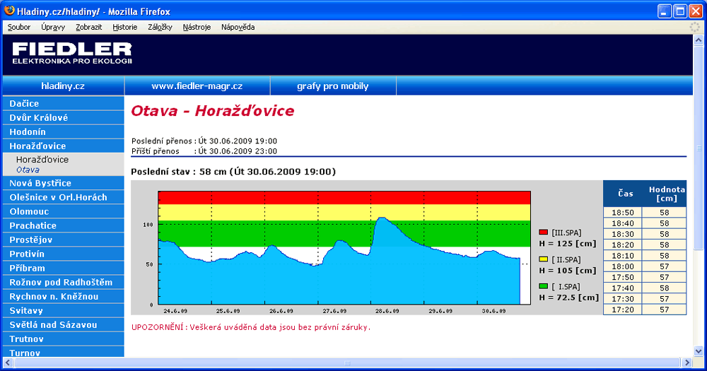This screenshot has height=371, width=707.
Task: Click the 18:00 time cell
Action: 623,266
